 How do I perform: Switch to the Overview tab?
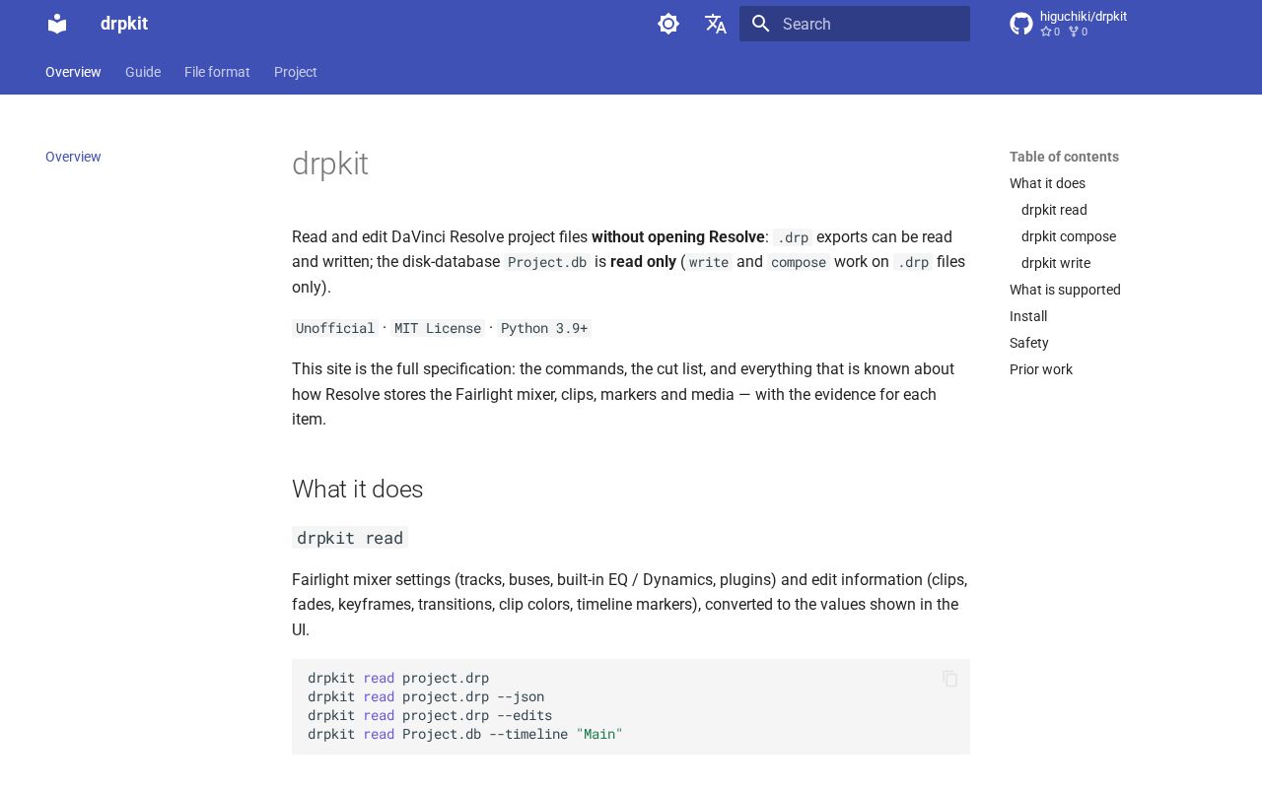(73, 72)
